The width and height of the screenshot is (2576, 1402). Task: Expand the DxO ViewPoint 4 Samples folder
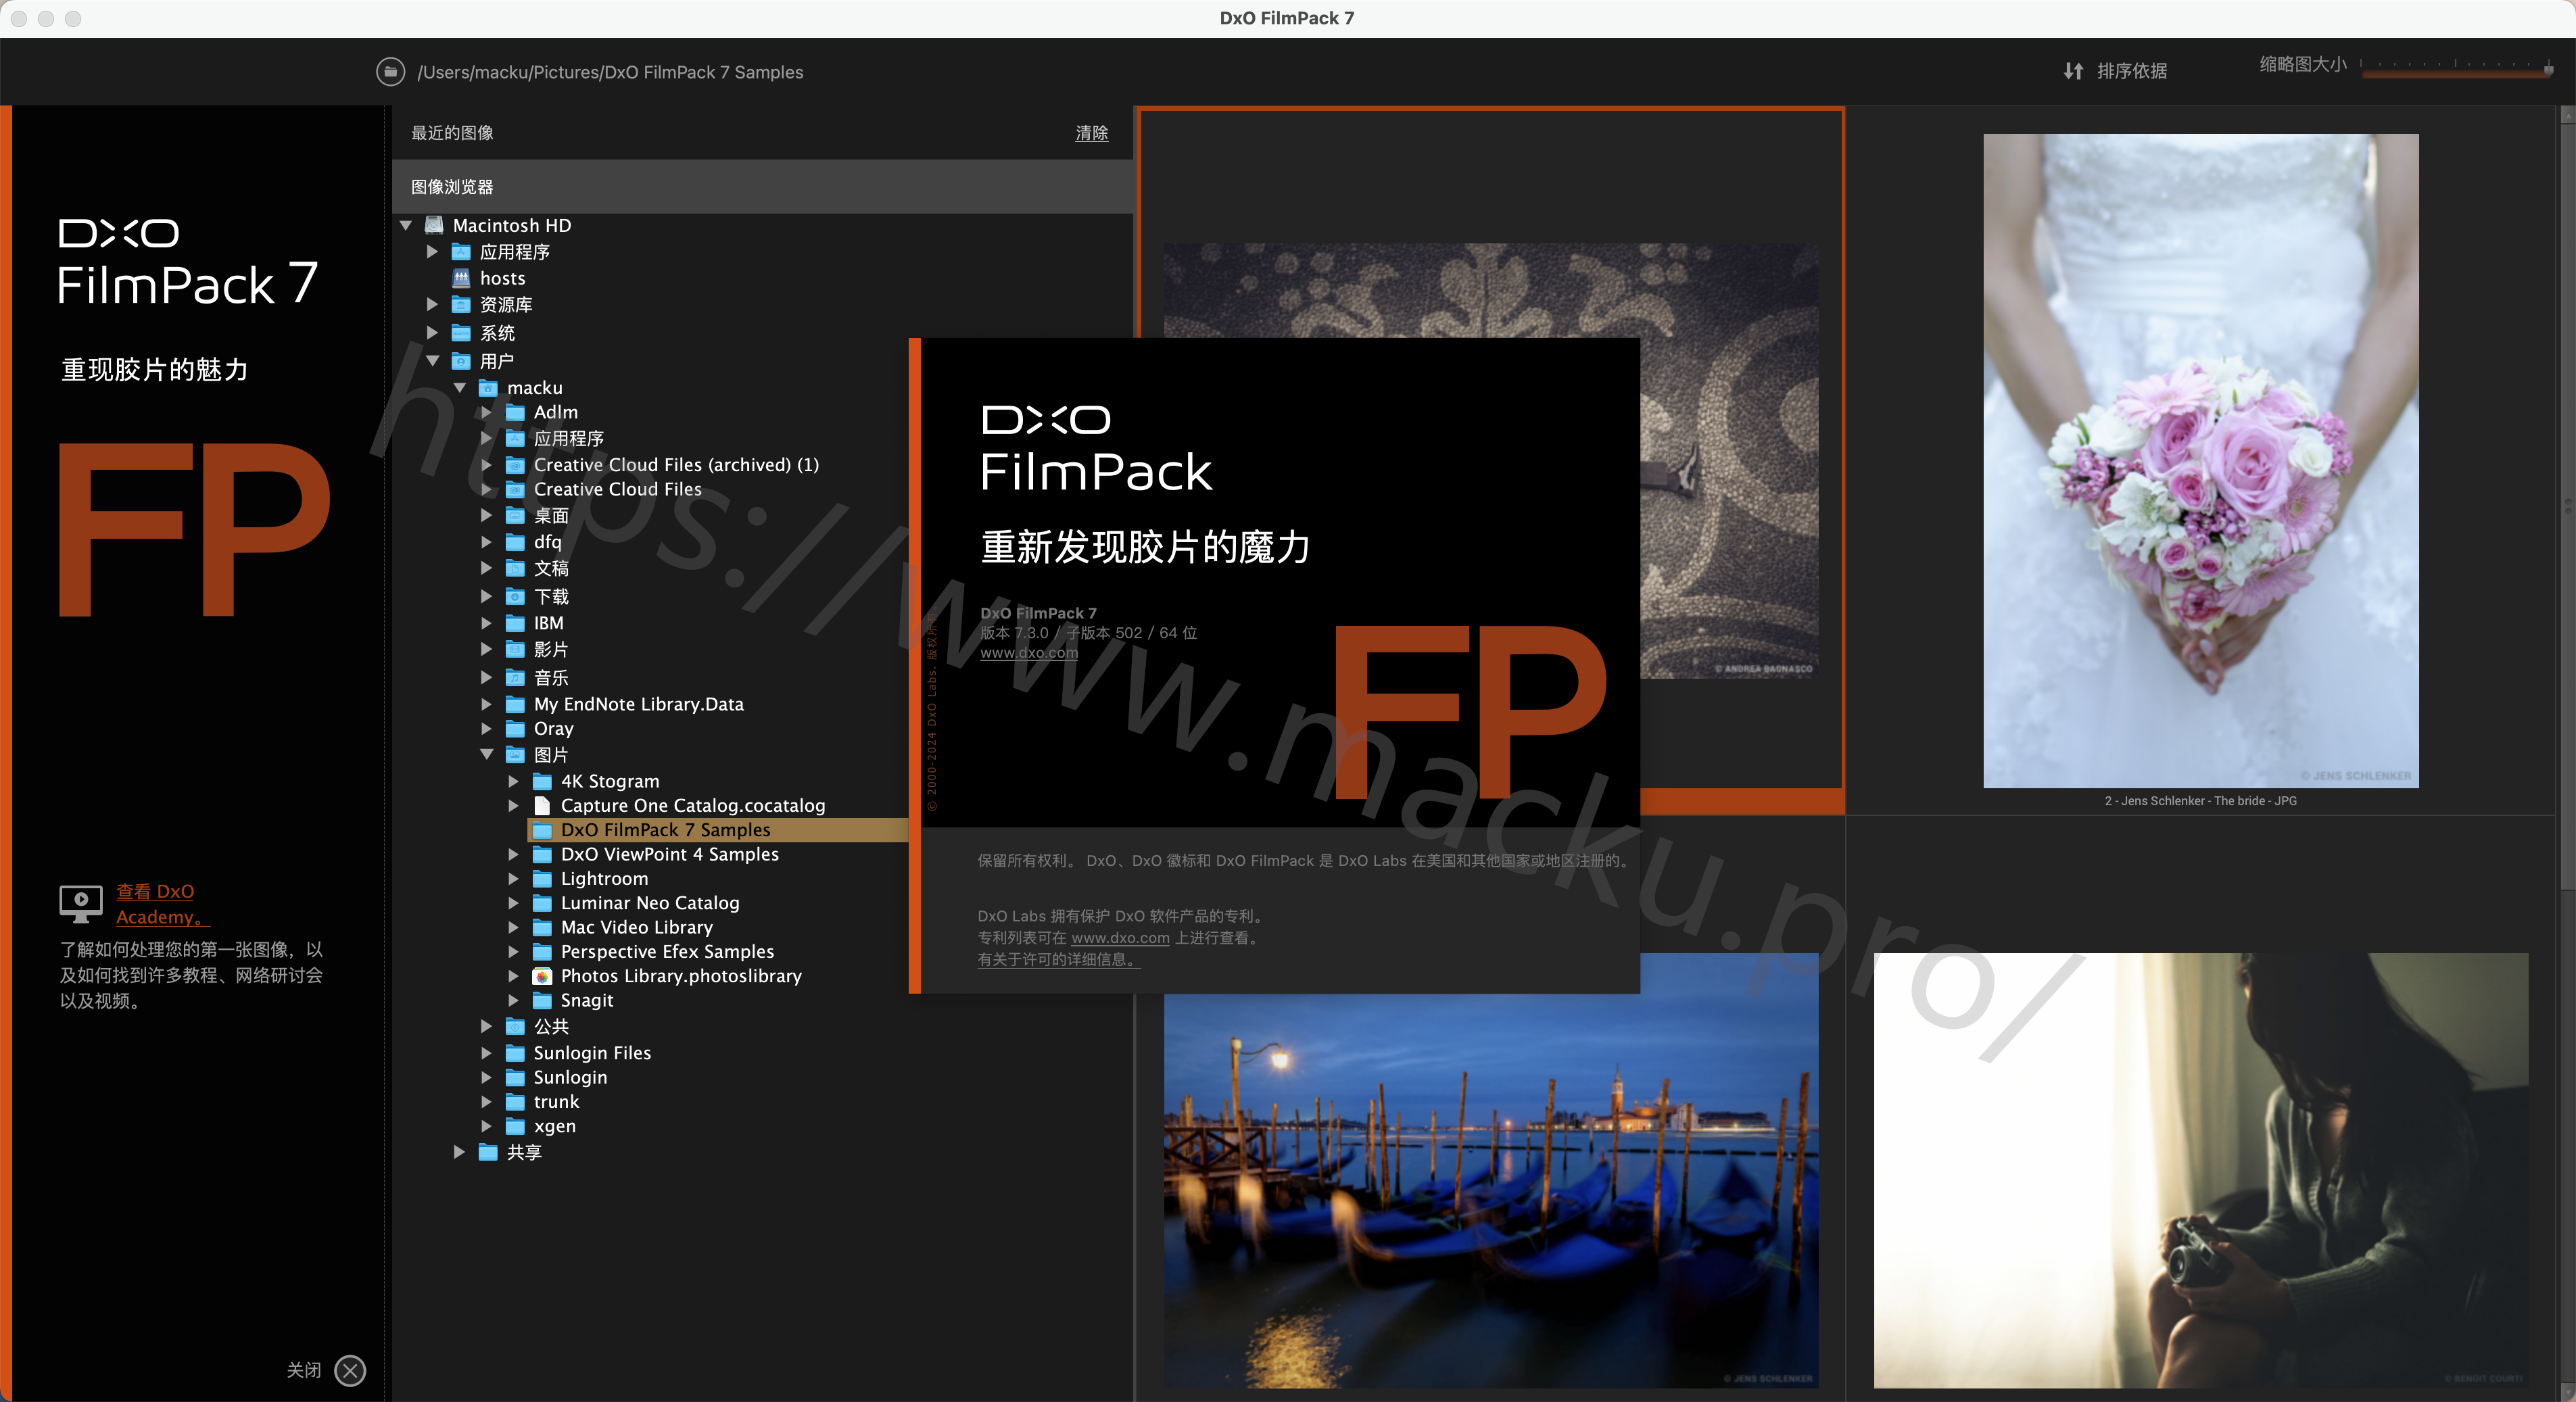[513, 854]
